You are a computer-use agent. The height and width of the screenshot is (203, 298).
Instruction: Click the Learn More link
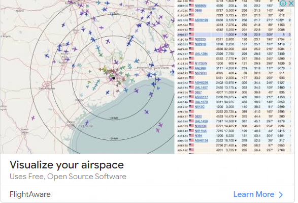coord(254,194)
